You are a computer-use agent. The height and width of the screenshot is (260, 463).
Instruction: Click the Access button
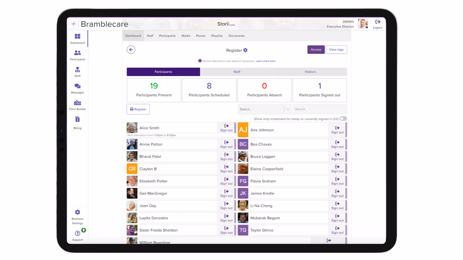pos(316,50)
